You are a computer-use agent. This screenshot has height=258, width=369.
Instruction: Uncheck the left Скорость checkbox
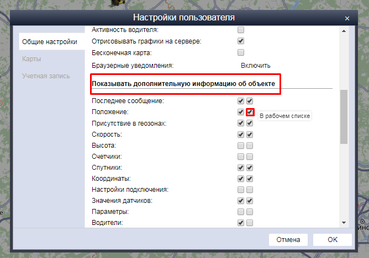click(241, 135)
